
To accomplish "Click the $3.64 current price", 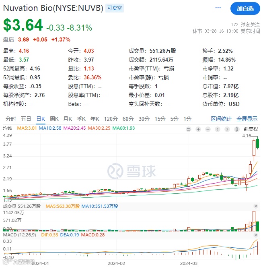I will [x=23, y=25].
